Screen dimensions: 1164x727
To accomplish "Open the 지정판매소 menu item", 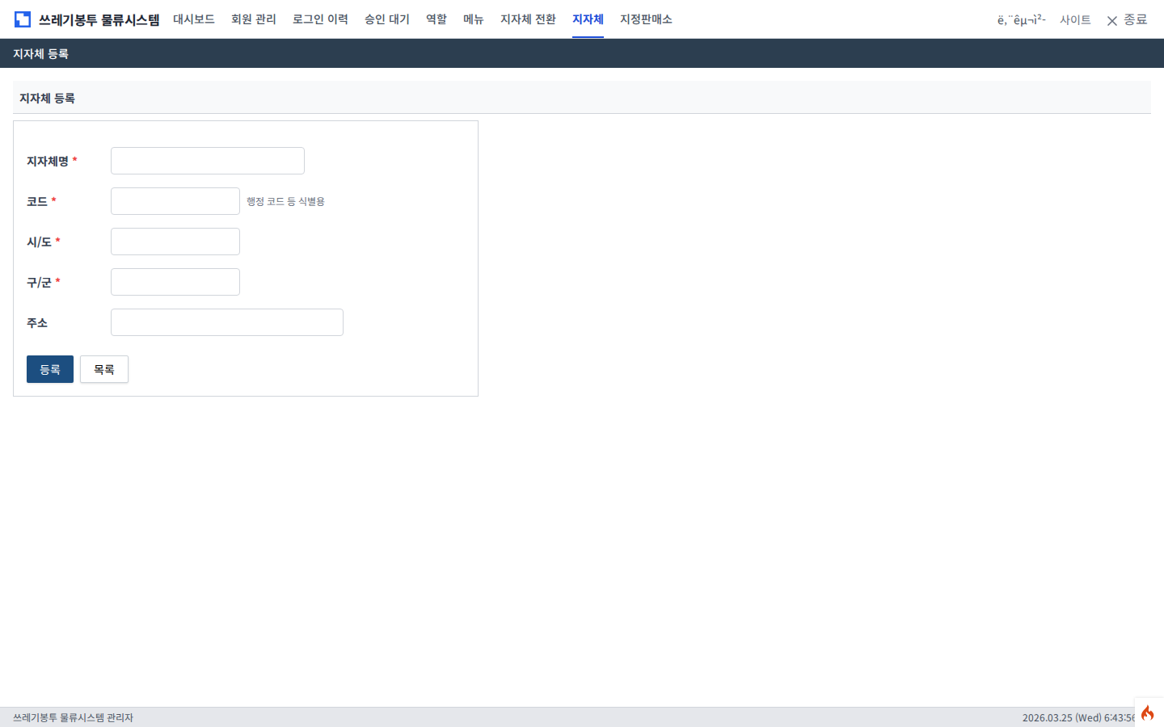I will pos(645,19).
